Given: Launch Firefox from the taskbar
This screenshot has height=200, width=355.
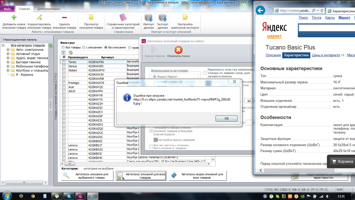Looking at the screenshot, I should click(21, 196).
